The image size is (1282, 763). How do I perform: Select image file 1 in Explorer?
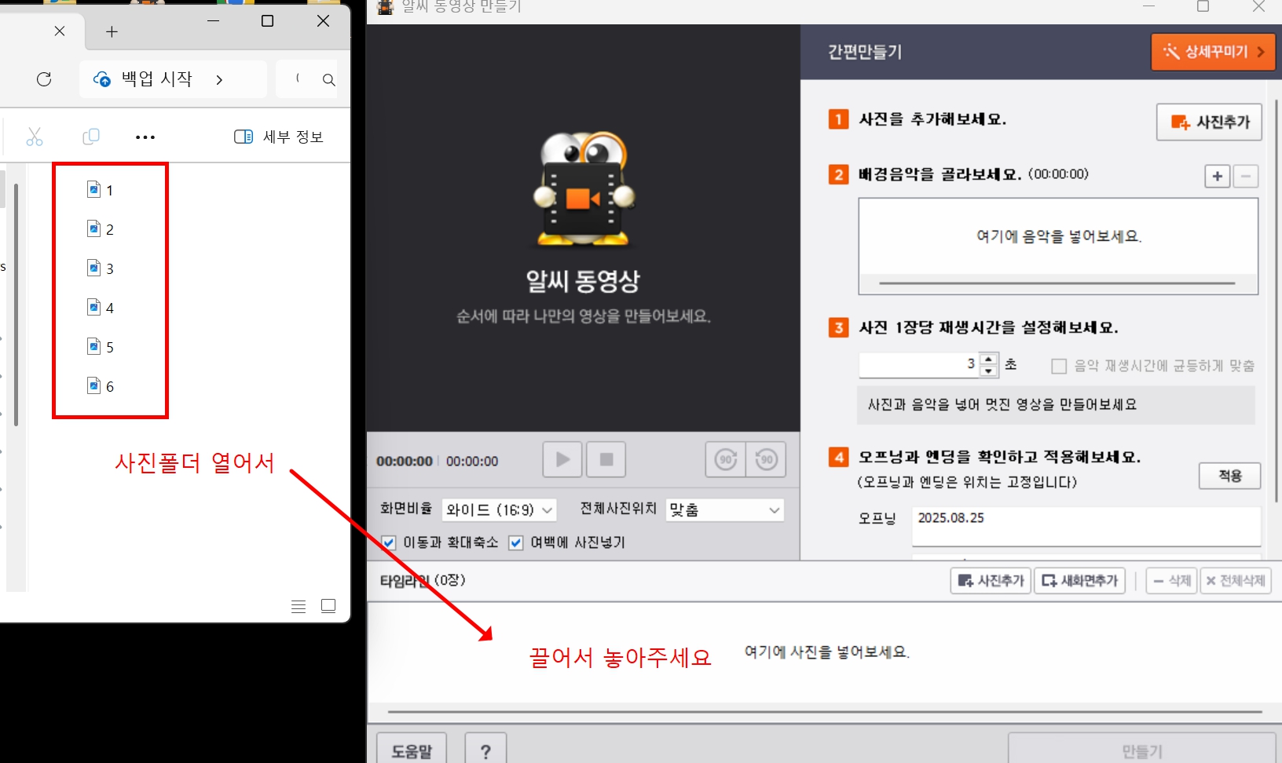(101, 190)
